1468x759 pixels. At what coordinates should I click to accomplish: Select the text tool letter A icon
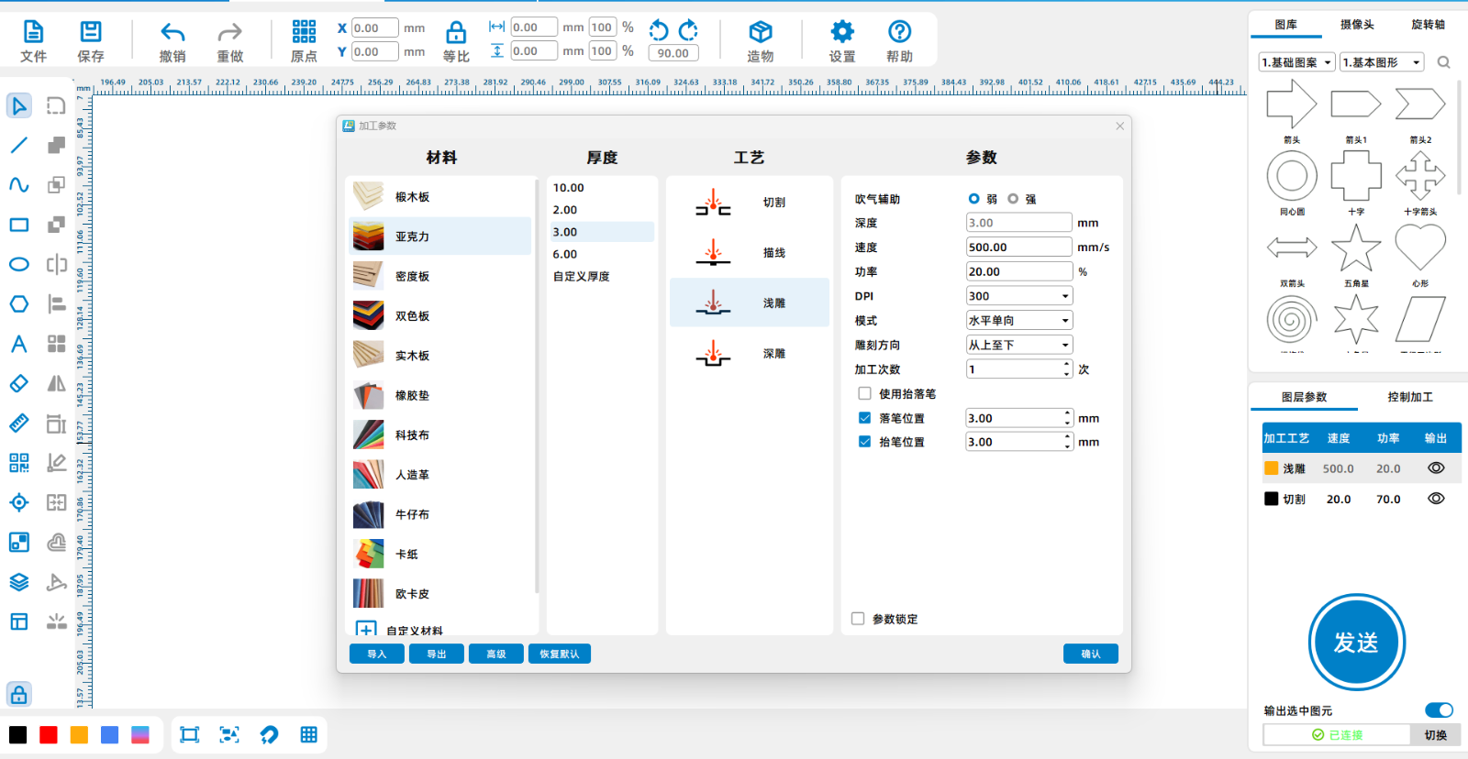tap(18, 344)
